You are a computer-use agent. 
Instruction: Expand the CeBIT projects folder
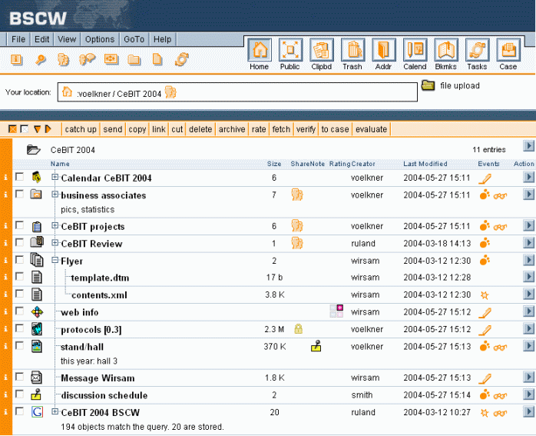pos(55,226)
